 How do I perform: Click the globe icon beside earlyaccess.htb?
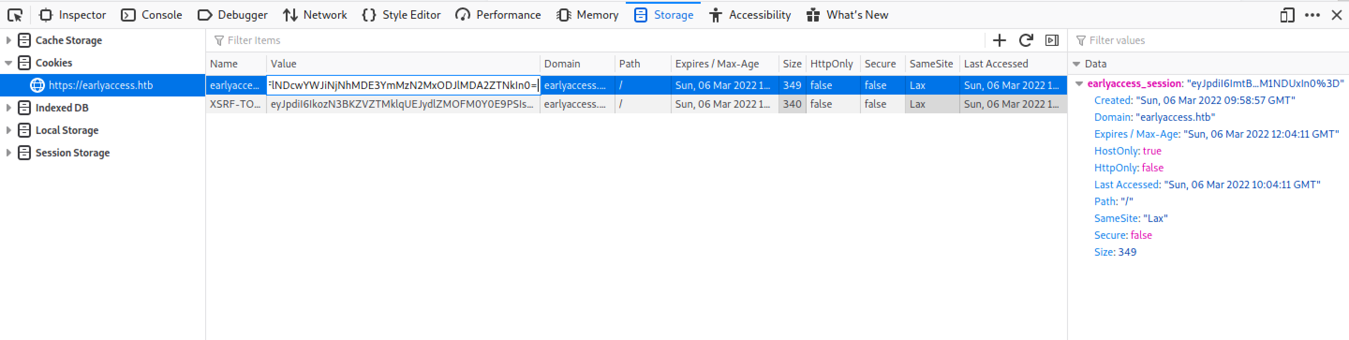click(37, 85)
